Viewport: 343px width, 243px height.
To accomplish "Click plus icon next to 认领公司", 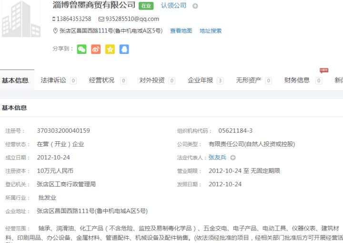I will 195,6.
